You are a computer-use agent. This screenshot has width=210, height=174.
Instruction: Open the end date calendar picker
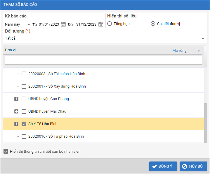pyautogui.click(x=101, y=24)
